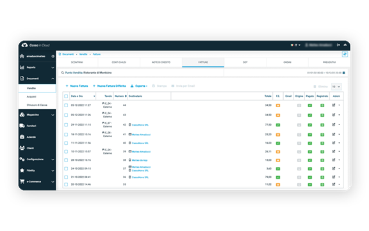Select checkbox for invoice dated 18-11-2022 15:16
369x231 pixels.
[x=66, y=135]
